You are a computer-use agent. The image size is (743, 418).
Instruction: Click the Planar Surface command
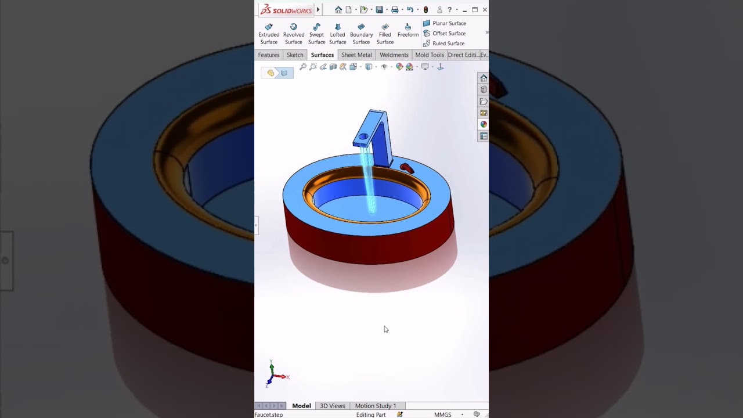coord(445,23)
